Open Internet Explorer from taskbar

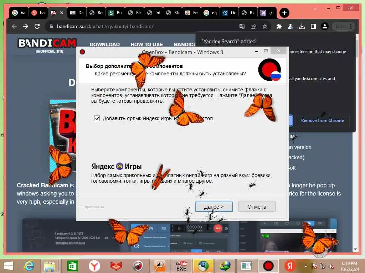pos(29,266)
